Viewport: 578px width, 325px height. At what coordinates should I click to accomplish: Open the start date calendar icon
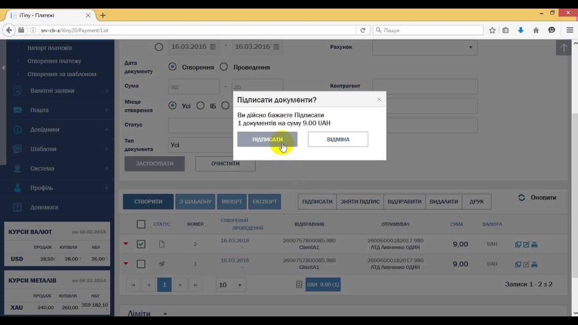(212, 46)
